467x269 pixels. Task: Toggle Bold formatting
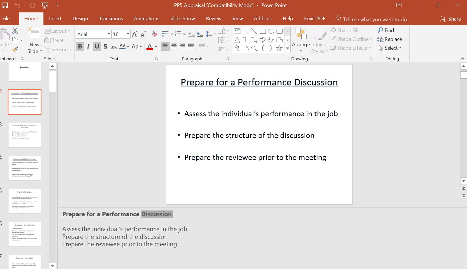80,47
